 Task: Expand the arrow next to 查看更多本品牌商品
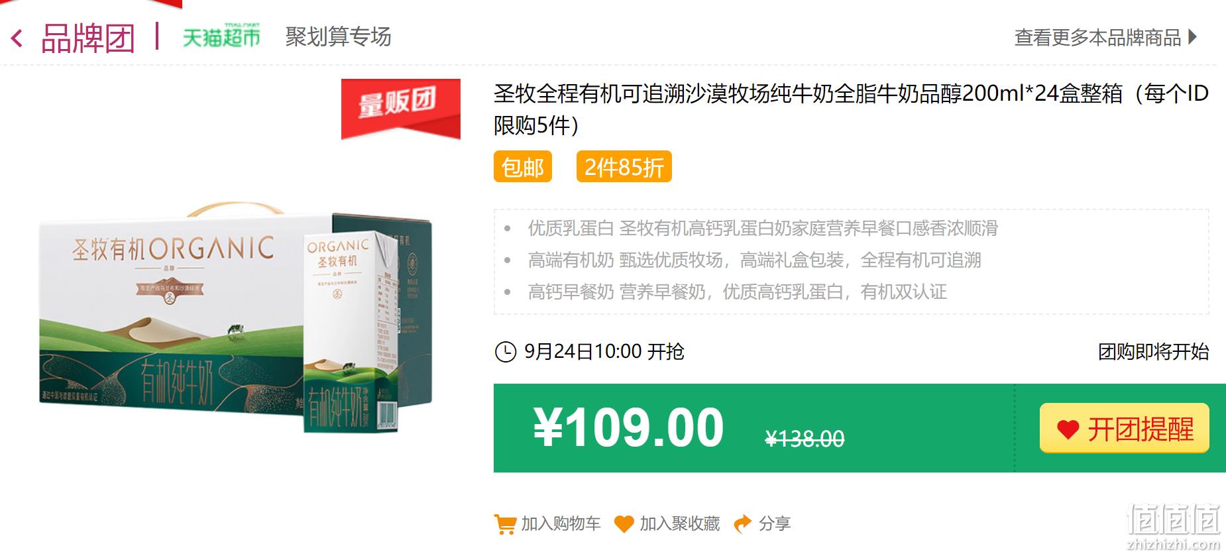pos(1193,36)
